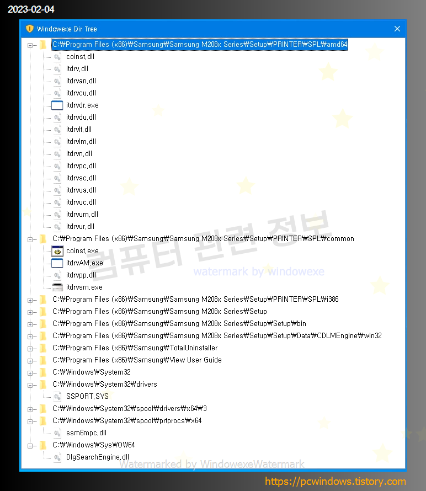Close the Windowexe Dir Tree window

(x=397, y=29)
